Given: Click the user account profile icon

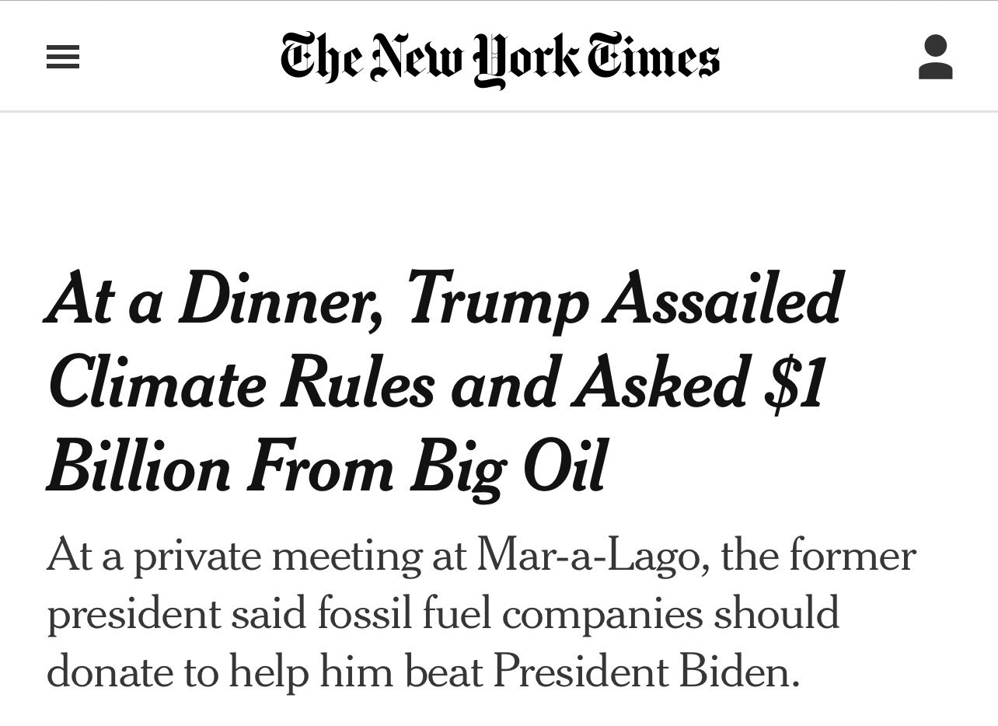Looking at the screenshot, I should coord(935,58).
